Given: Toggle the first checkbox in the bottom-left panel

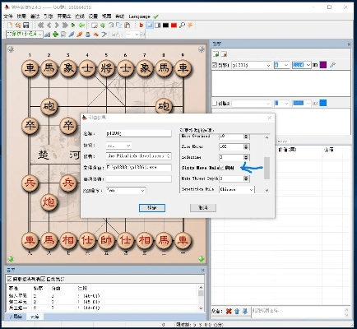Looking at the screenshot, I should [9, 279].
